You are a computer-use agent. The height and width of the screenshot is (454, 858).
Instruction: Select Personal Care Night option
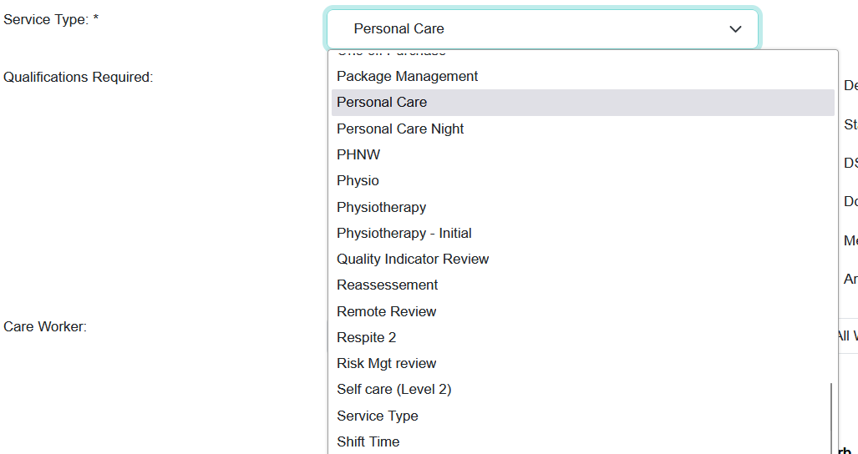pos(400,129)
